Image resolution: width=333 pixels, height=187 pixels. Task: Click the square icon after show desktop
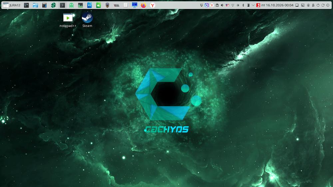pyautogui.click(x=303, y=5)
